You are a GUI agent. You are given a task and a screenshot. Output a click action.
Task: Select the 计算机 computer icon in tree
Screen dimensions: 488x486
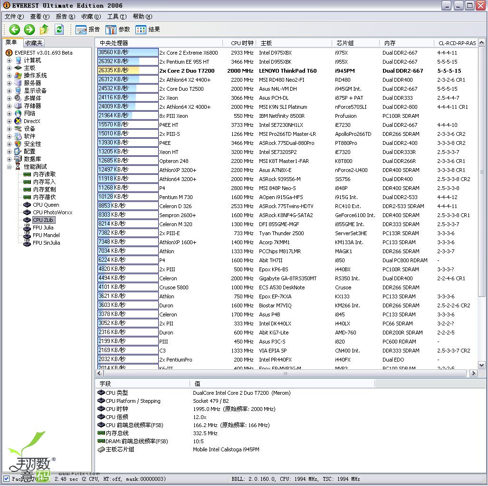[x=18, y=60]
